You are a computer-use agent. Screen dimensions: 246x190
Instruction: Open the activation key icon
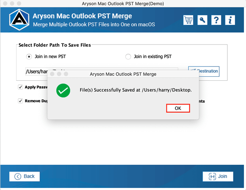(x=202, y=20)
